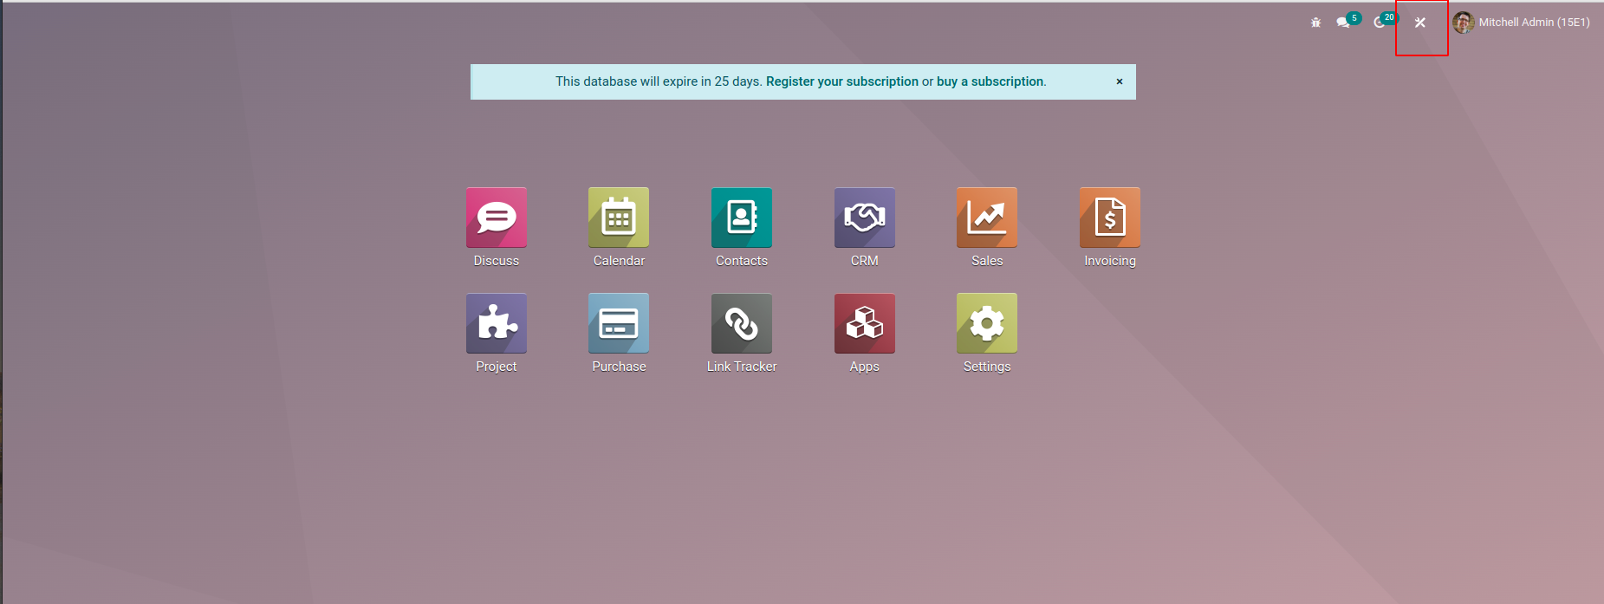Open activities clock icon with 20 badge
Viewport: 1604px width, 604px height.
click(x=1385, y=21)
